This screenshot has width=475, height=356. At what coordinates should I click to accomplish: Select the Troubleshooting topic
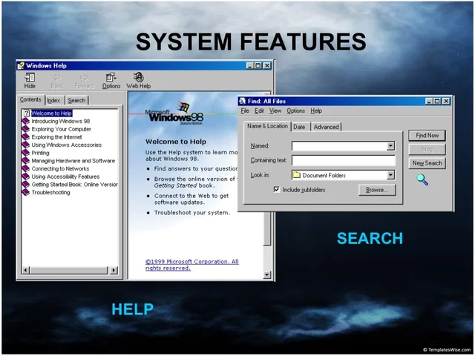click(x=50, y=192)
